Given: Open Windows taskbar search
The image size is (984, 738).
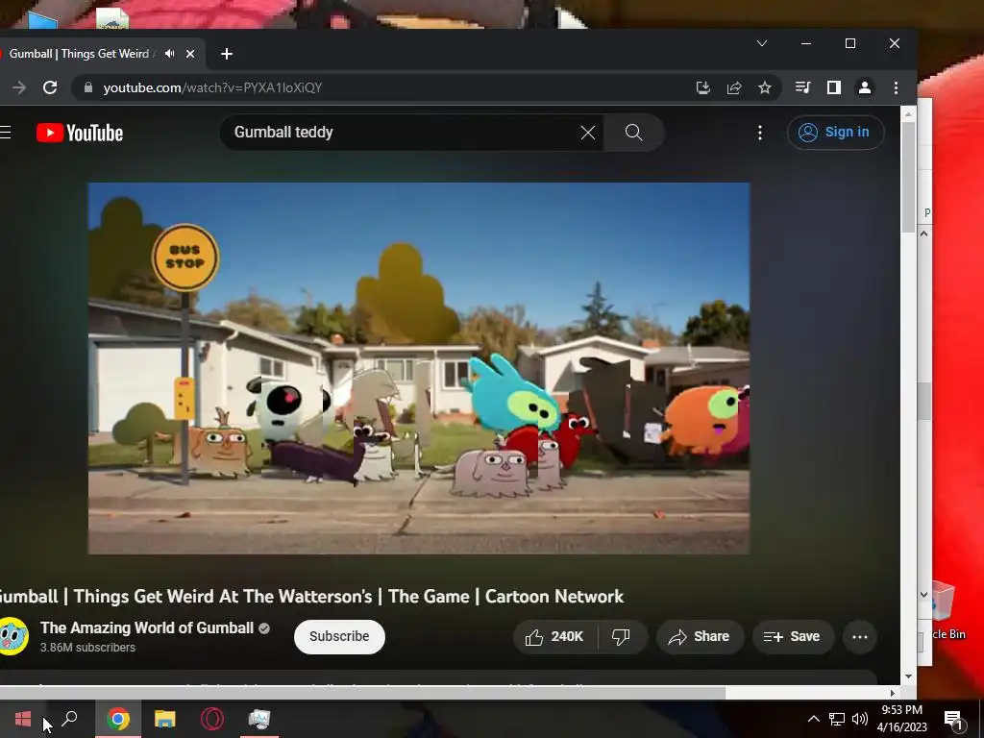Looking at the screenshot, I should click(69, 718).
